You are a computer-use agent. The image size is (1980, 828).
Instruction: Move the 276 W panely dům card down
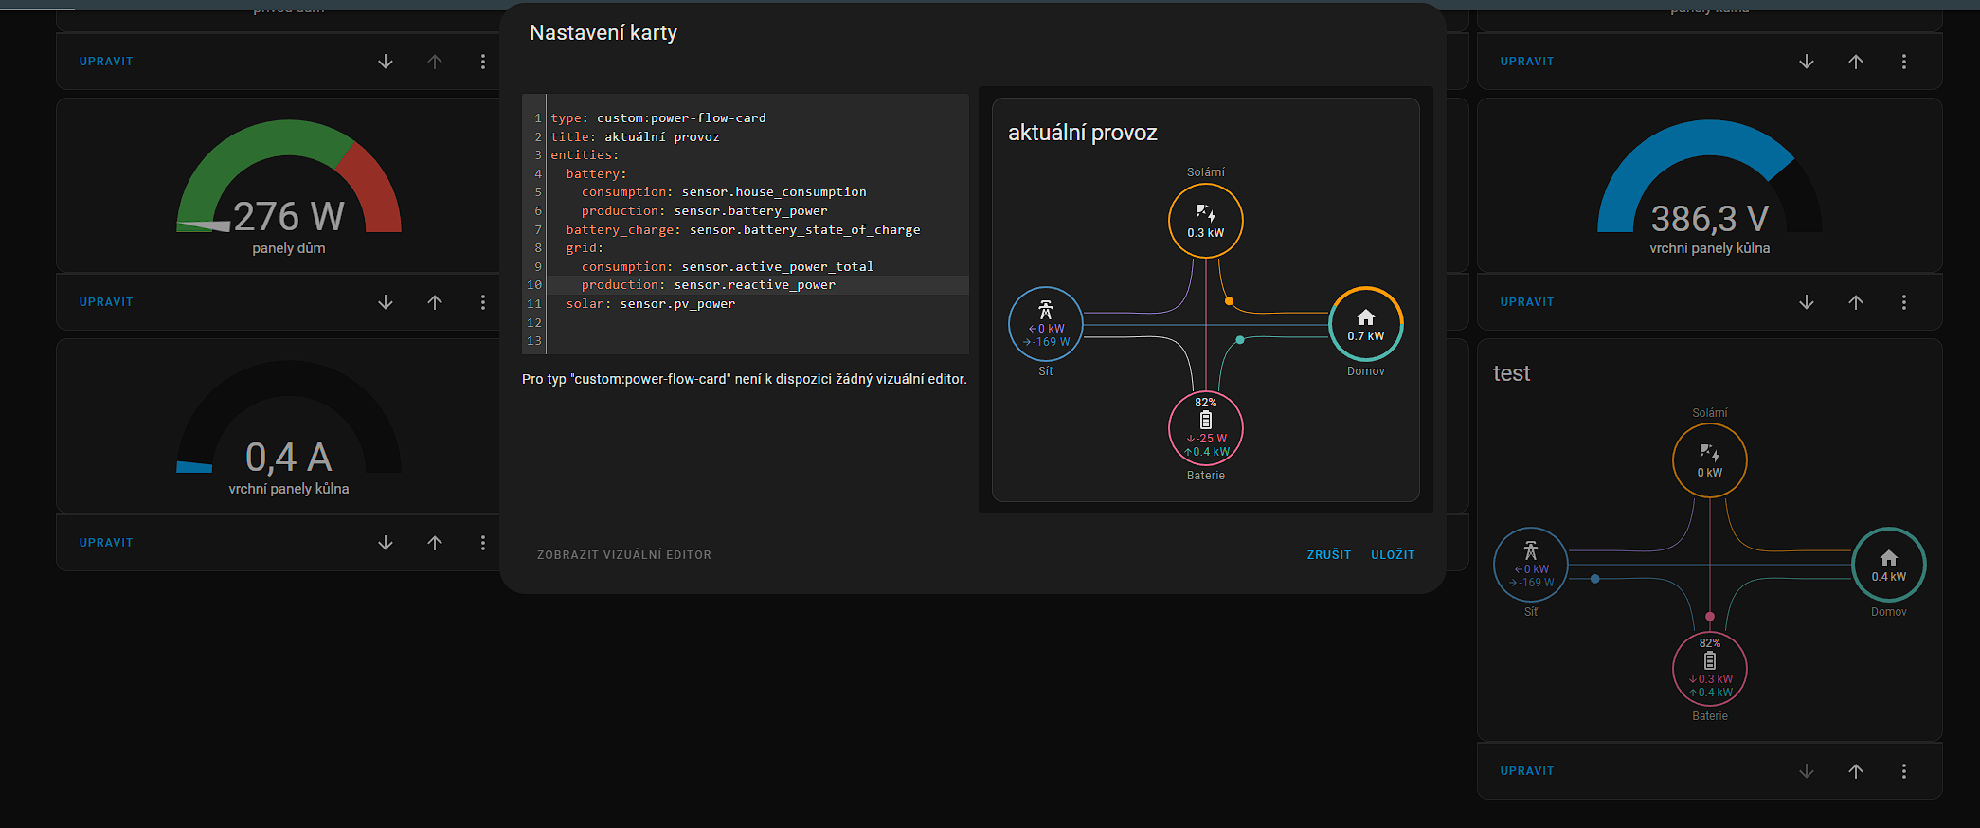click(x=386, y=302)
